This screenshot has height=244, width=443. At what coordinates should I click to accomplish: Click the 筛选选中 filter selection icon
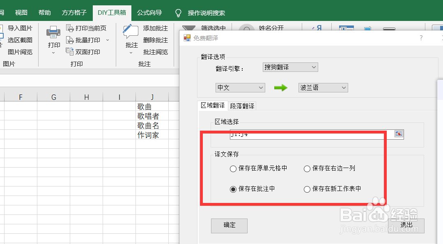coord(189,27)
